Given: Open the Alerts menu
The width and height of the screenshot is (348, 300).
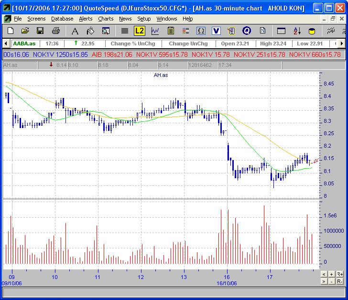Looking at the screenshot, I should (x=86, y=19).
